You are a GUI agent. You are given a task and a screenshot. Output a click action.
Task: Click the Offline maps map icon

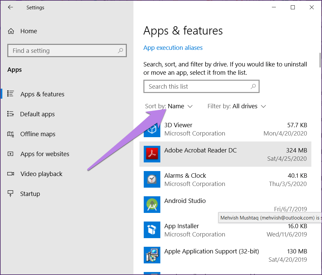[11, 134]
